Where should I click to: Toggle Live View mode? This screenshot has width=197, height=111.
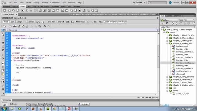51,22
